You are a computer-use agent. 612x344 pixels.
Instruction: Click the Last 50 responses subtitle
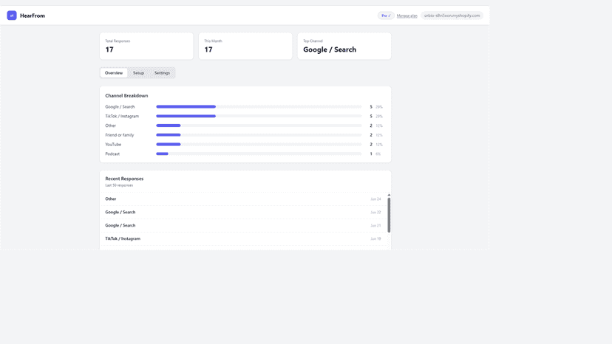click(119, 185)
